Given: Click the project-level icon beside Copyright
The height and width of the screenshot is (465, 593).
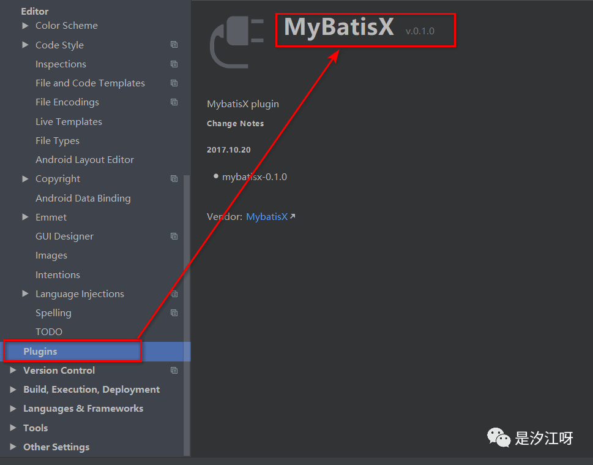Looking at the screenshot, I should [174, 178].
